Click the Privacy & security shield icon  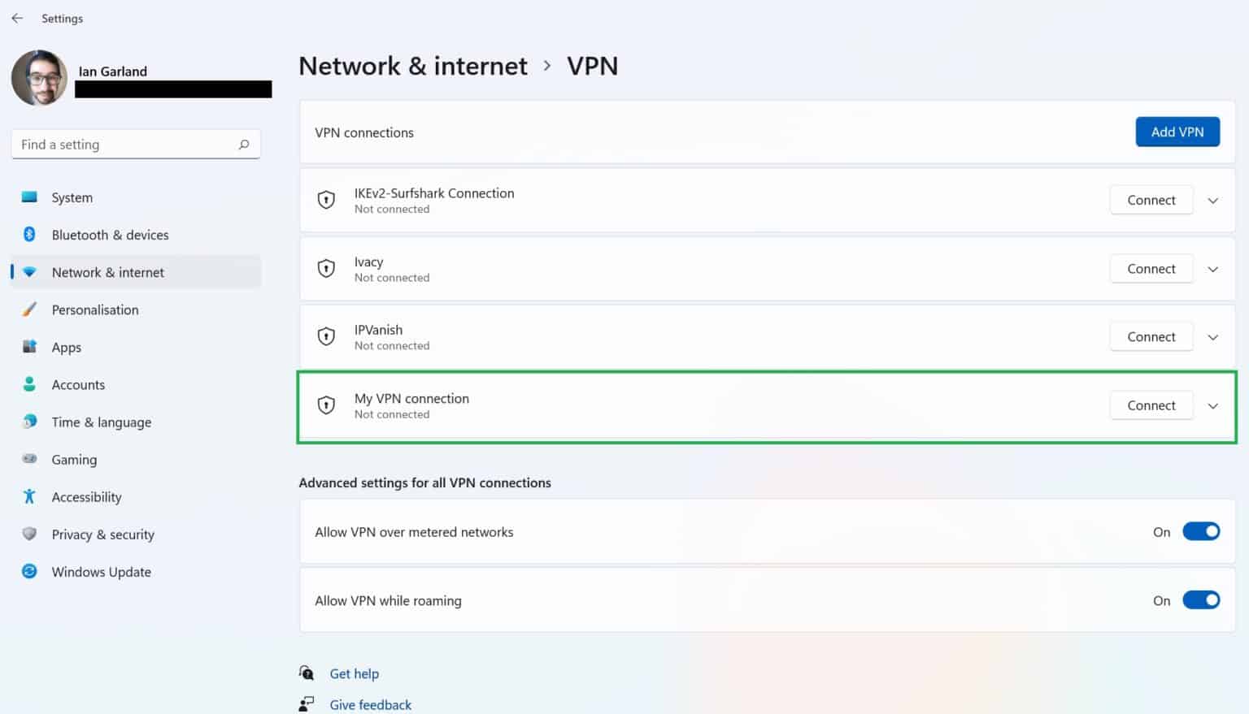(x=29, y=534)
